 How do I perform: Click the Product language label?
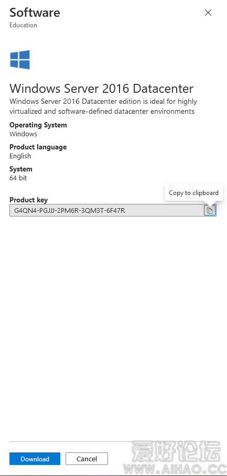point(38,147)
